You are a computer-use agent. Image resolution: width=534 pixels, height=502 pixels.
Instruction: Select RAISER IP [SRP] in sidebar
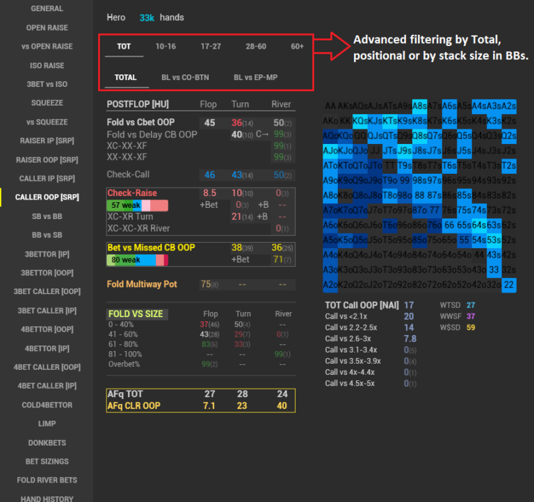47,140
